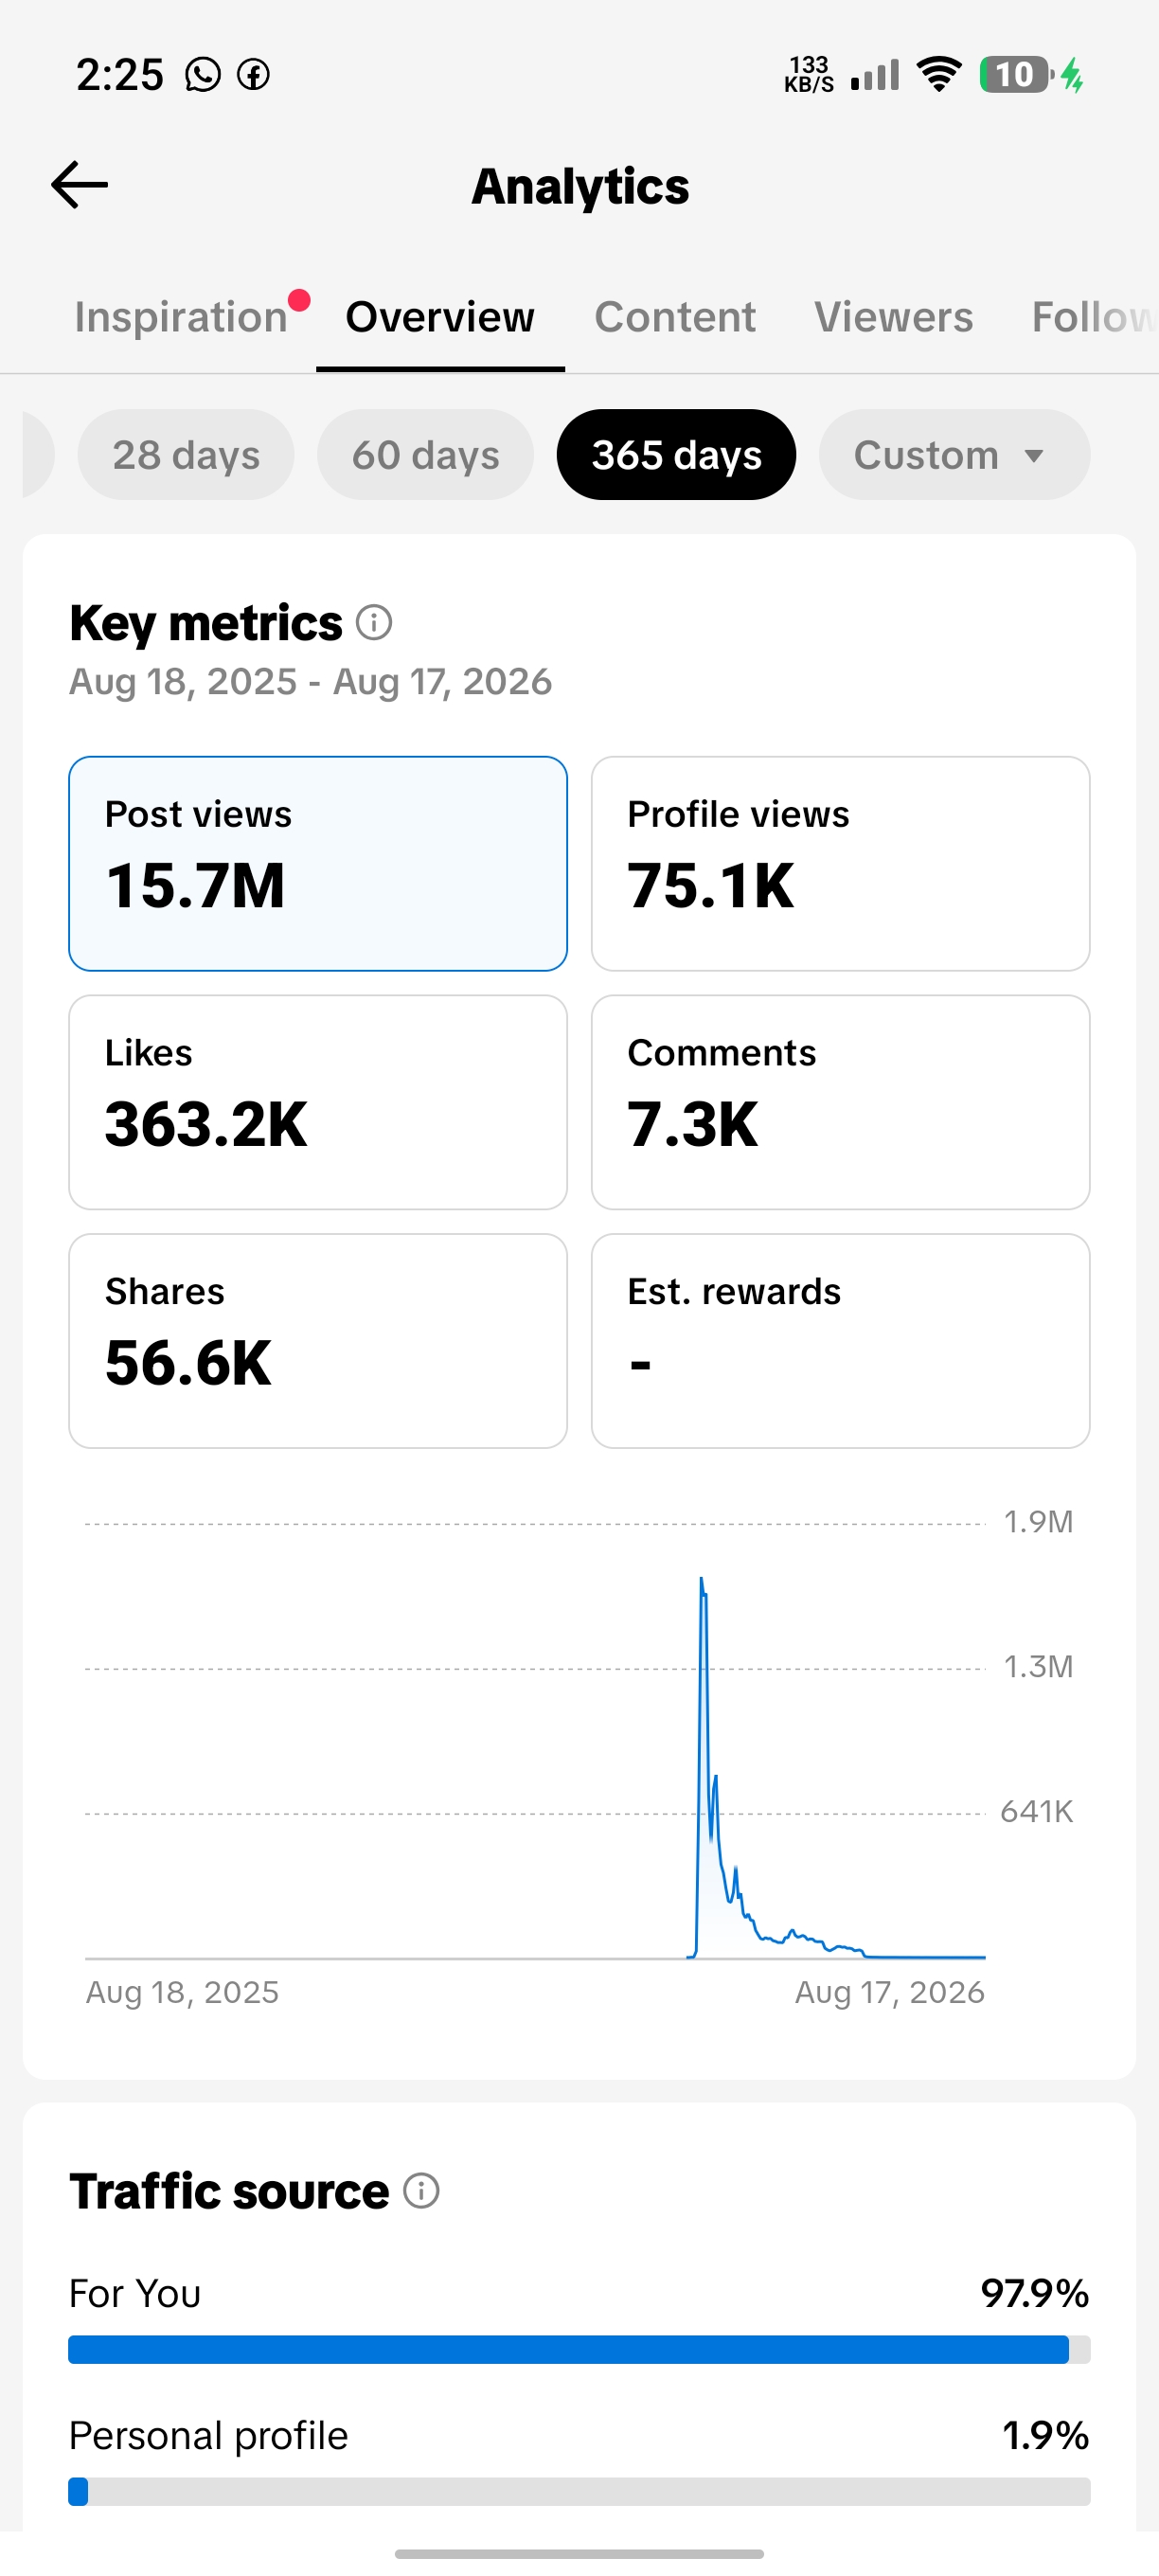Open Traffic source info icon
This screenshot has height=2576, width=1159.
[421, 2191]
